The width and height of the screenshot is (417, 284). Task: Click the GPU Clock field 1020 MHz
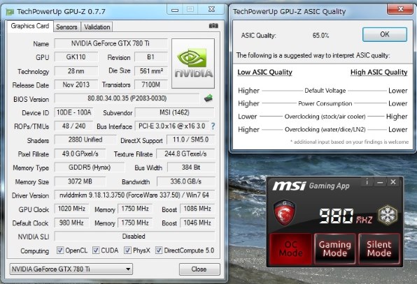click(x=71, y=209)
